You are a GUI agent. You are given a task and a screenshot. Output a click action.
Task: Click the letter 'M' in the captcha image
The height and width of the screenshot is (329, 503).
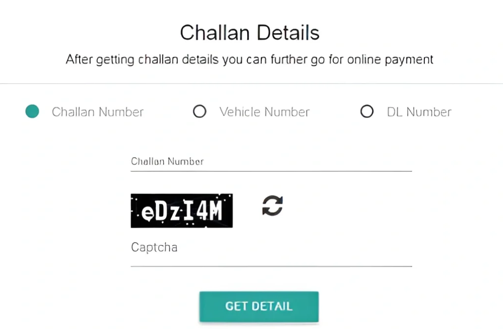click(x=217, y=211)
